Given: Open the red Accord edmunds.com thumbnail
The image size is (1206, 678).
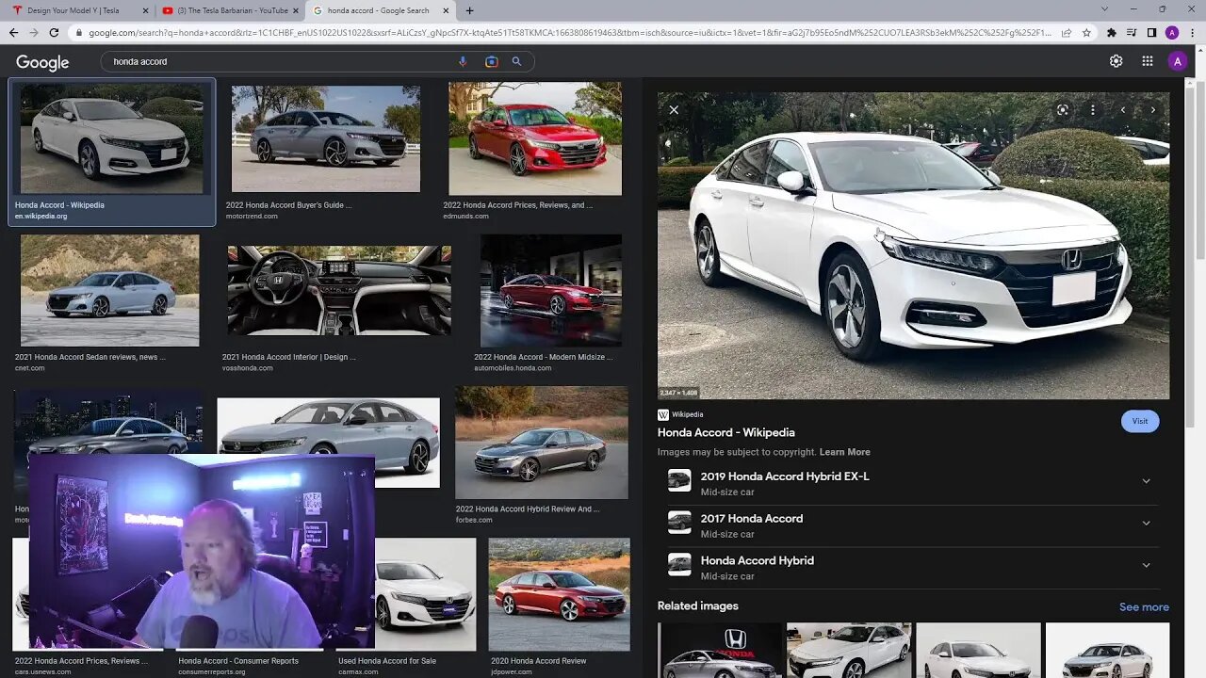Looking at the screenshot, I should [x=535, y=138].
